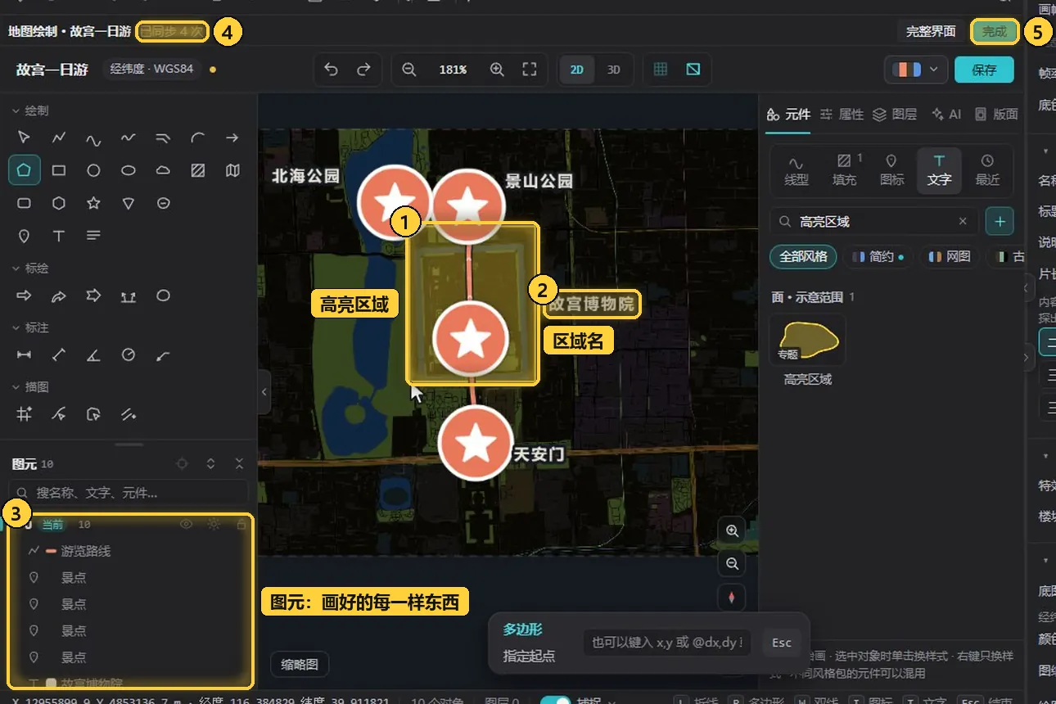Viewport: 1056px width, 704px height.
Task: Open the 属性 tab
Action: pos(842,115)
